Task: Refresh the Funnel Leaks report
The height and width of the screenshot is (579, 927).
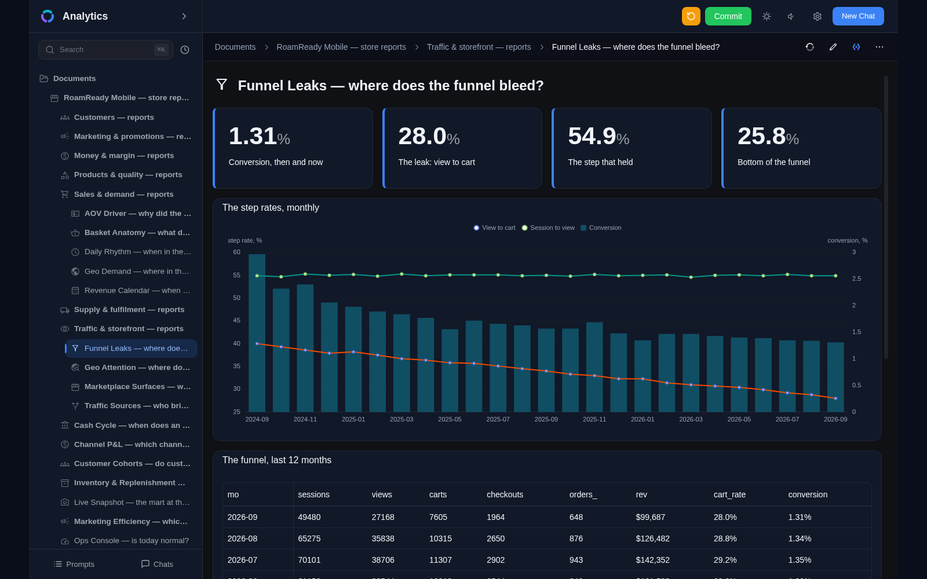Action: point(810,47)
